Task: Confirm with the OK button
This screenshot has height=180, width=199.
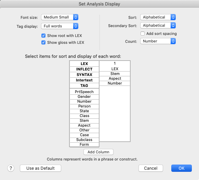Action: [182, 168]
